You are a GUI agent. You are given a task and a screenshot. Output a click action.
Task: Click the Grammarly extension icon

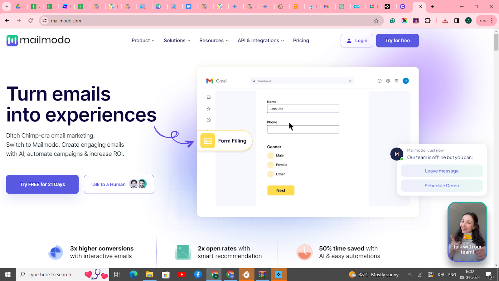tap(393, 21)
